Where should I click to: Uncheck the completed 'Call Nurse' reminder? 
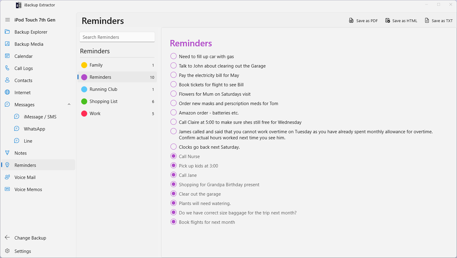point(173,156)
